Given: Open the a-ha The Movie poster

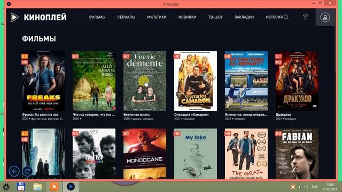Looking at the screenshot, I should point(94,154).
